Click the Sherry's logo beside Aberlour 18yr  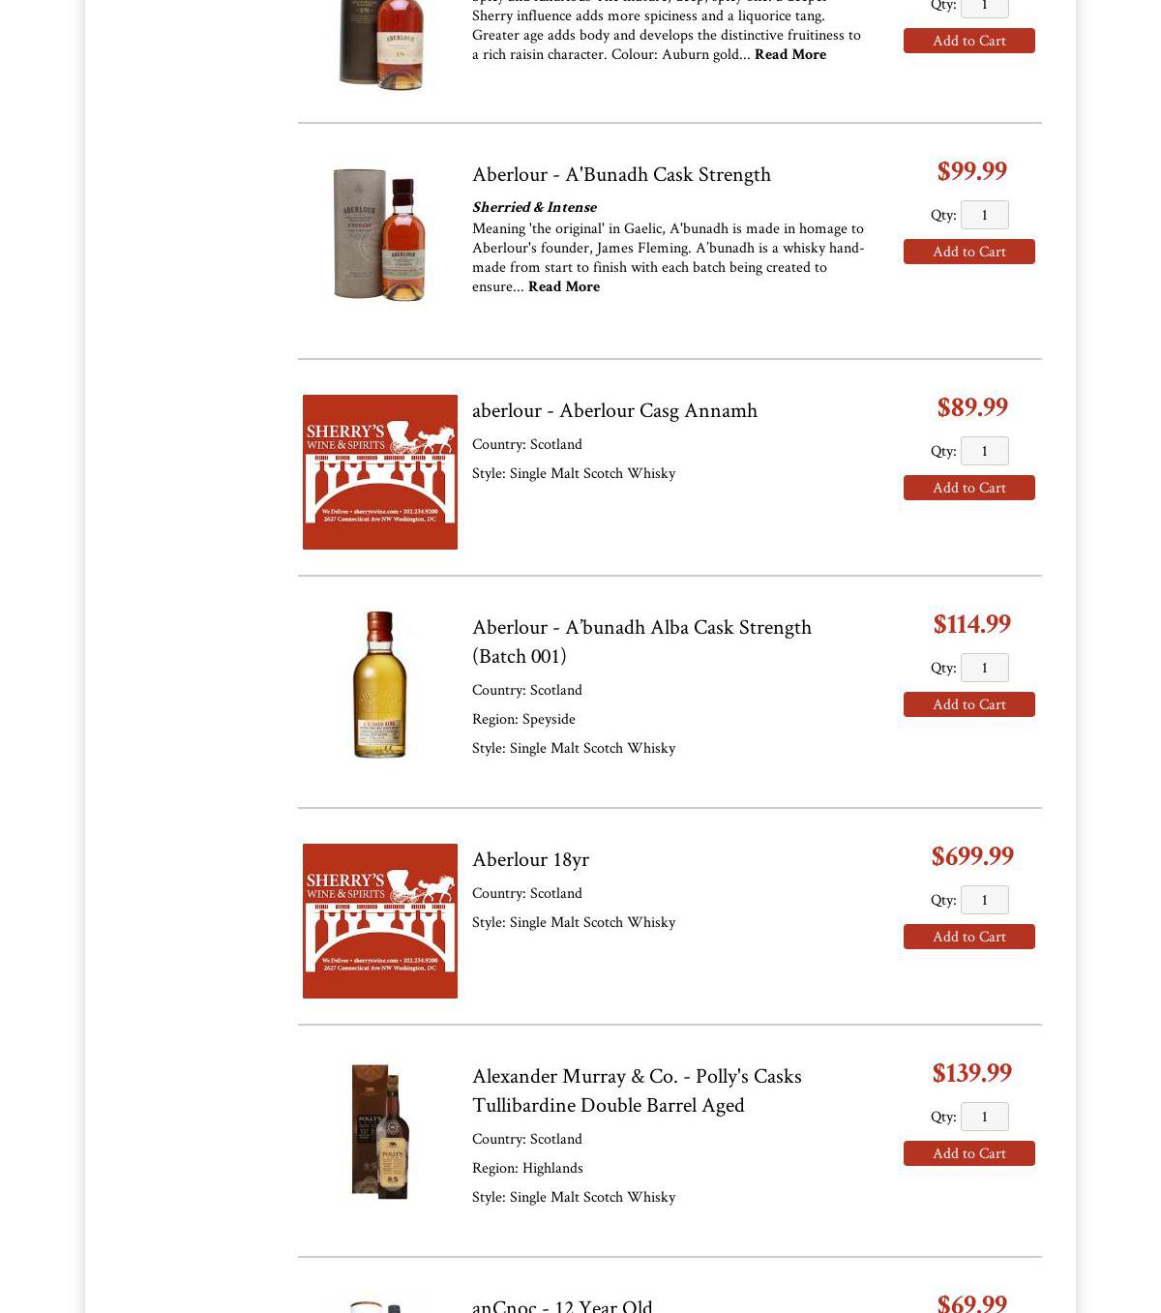pos(380,921)
